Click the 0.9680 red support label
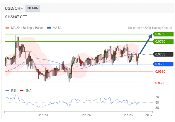 point(160,72)
